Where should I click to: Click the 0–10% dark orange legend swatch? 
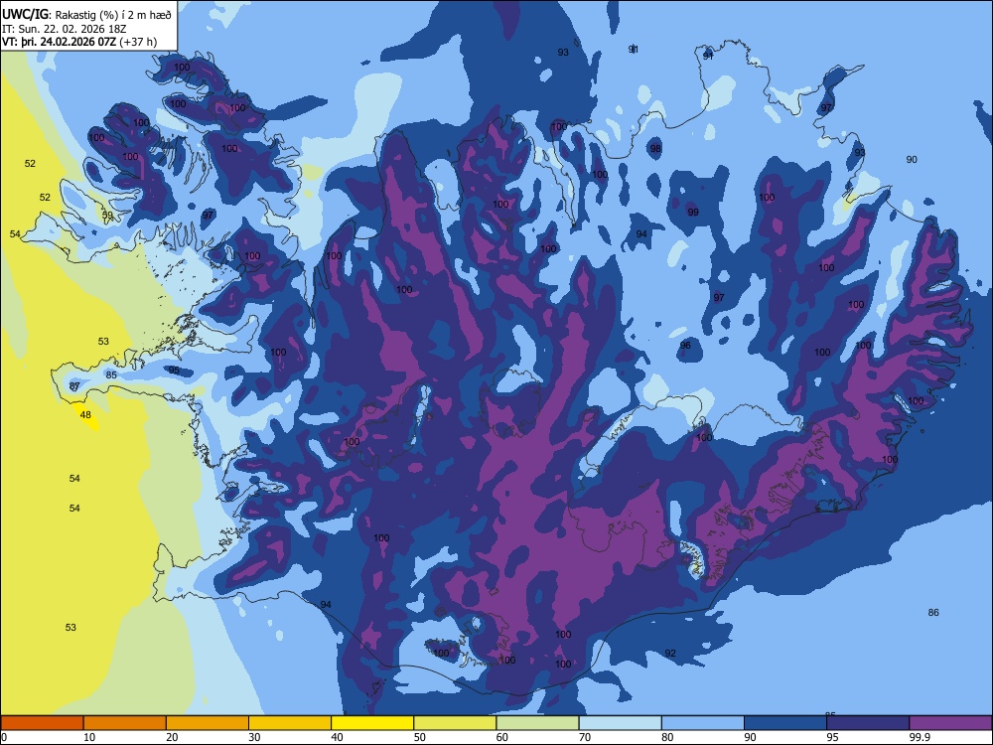point(42,723)
